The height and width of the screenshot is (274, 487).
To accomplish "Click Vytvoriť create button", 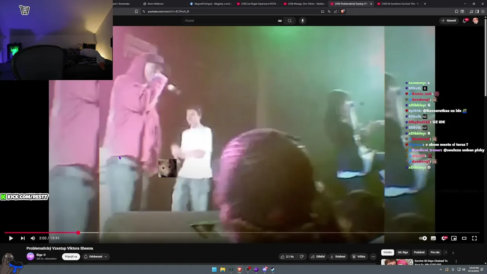I will click(x=449, y=21).
